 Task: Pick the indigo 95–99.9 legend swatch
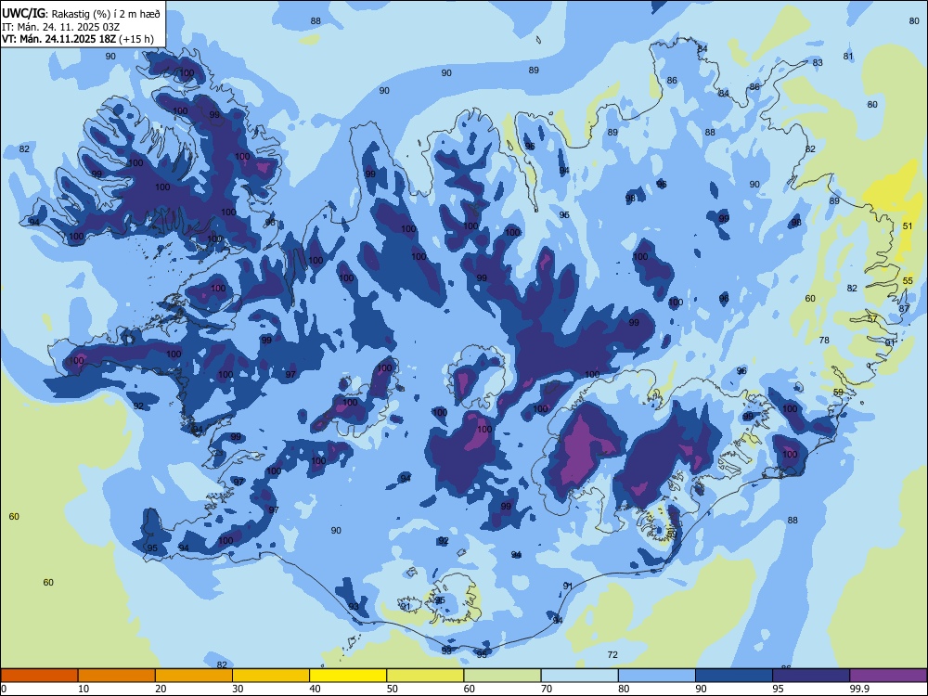(811, 676)
